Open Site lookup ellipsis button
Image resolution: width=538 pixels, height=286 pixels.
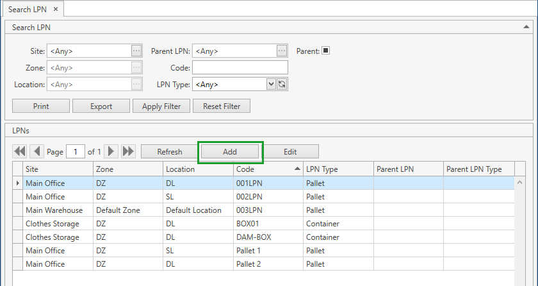136,51
